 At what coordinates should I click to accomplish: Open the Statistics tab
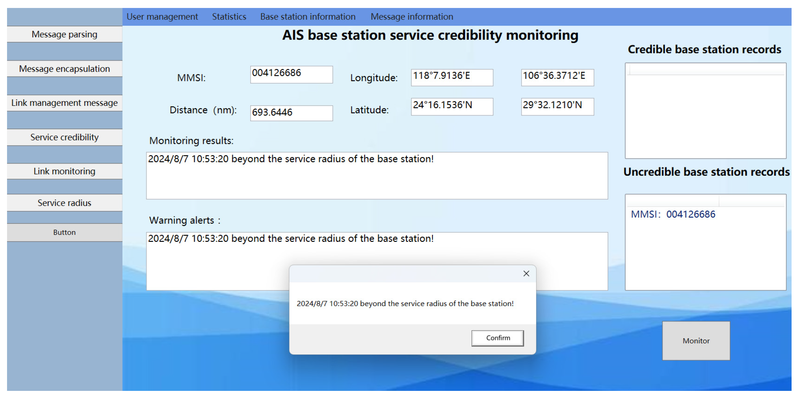(229, 17)
